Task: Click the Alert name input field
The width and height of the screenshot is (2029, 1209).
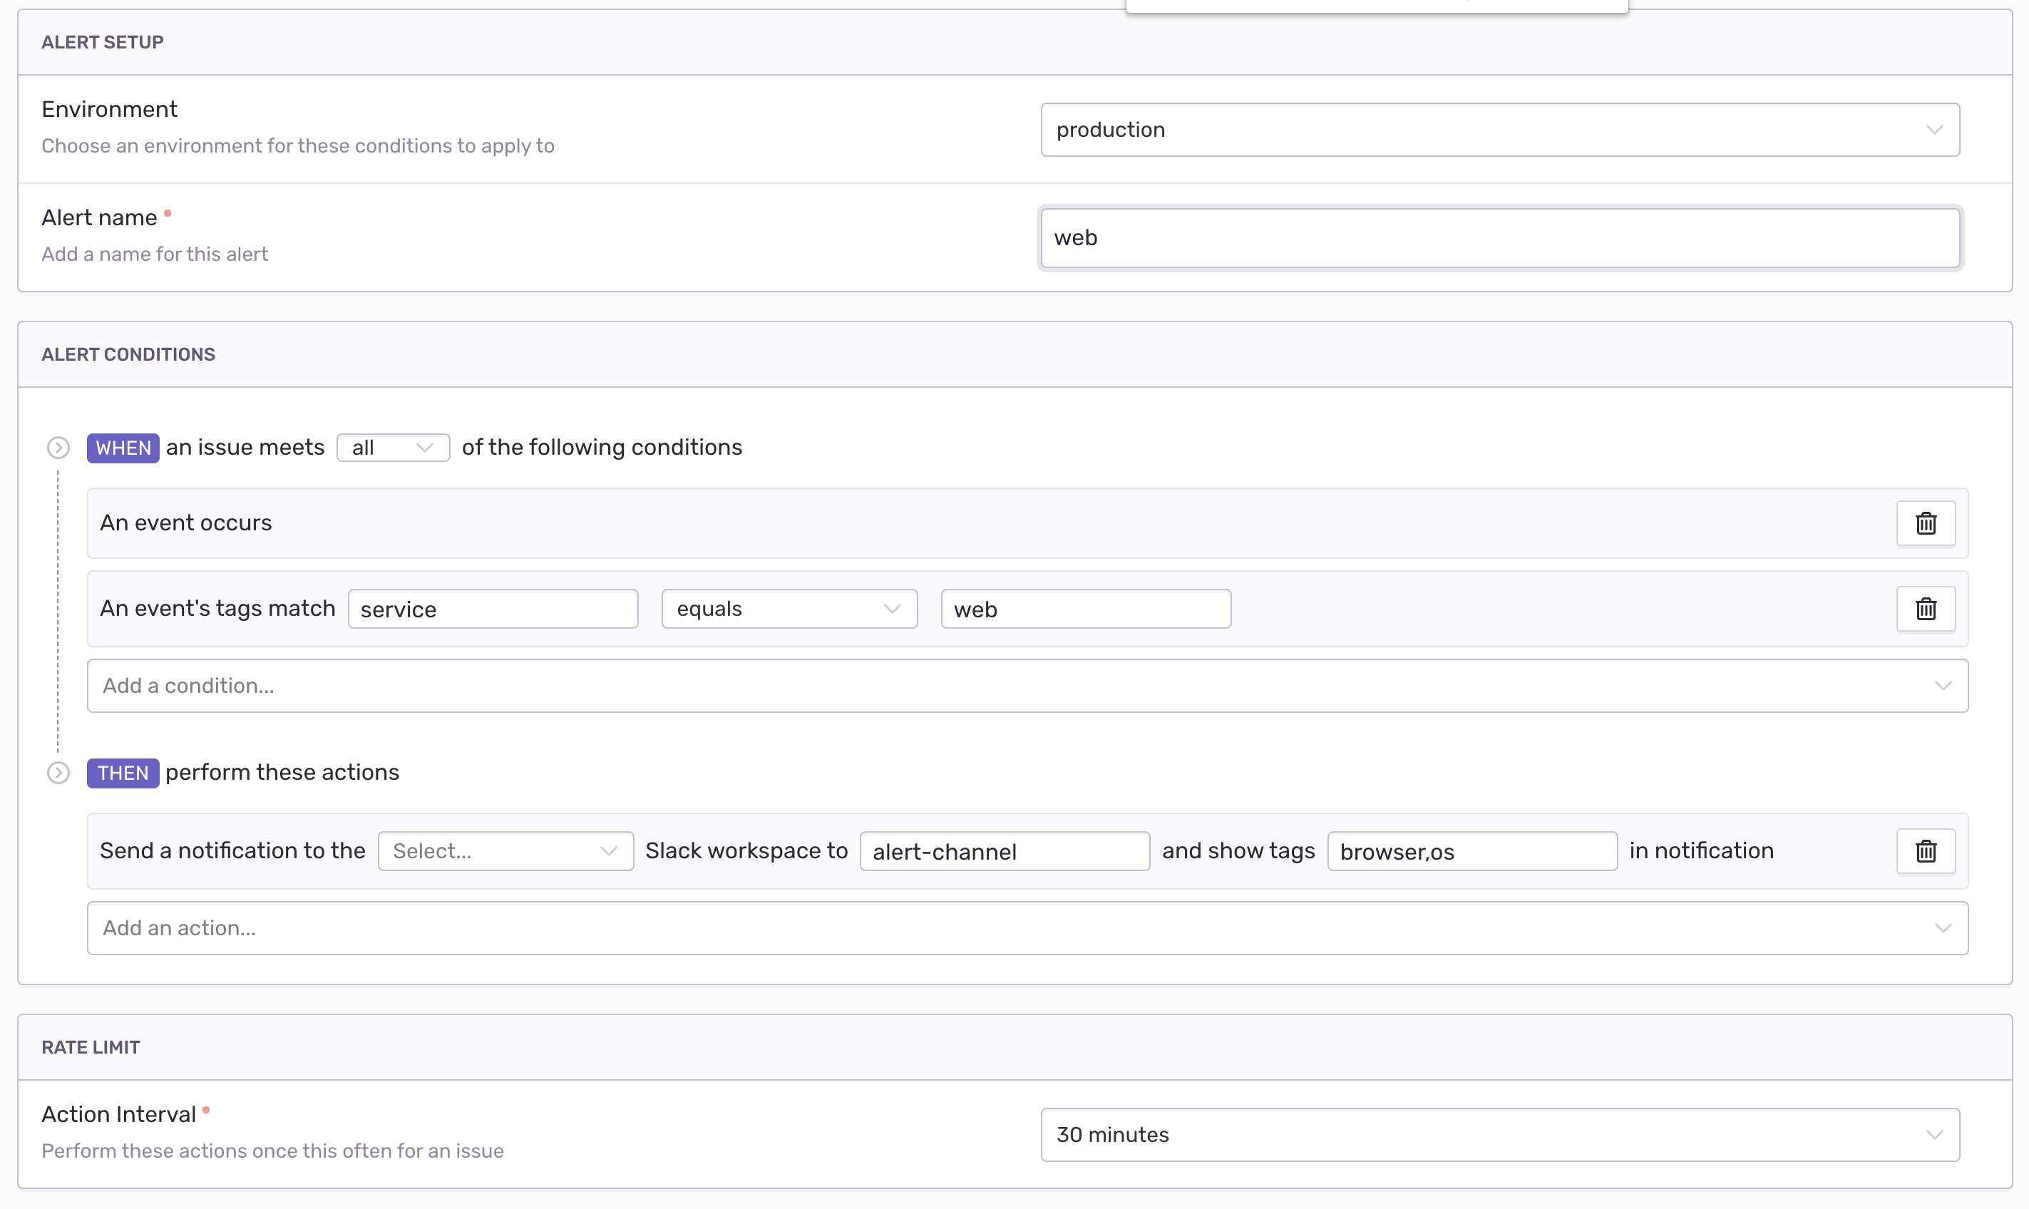Action: [x=1499, y=238]
